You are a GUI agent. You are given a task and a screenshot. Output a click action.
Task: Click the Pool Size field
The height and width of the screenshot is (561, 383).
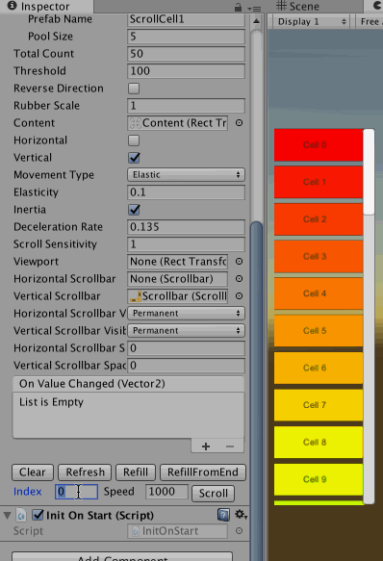tap(186, 37)
